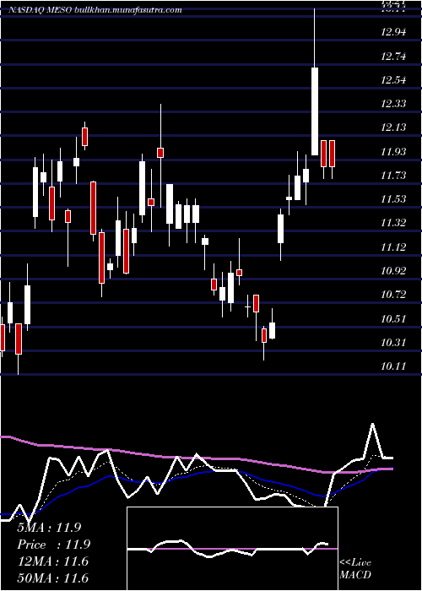The height and width of the screenshot is (591, 422).
Task: Click the NASDAQ MESO bullkhan.munafasutra.com title text
Action: 95,10
